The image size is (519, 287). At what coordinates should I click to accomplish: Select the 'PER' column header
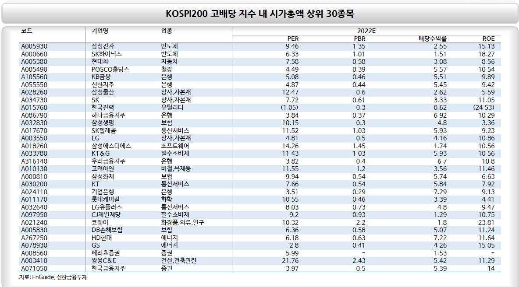293,38
